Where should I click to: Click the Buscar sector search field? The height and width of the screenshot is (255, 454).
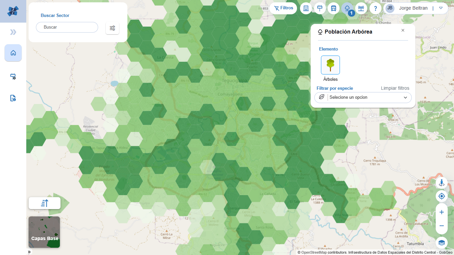pyautogui.click(x=67, y=27)
